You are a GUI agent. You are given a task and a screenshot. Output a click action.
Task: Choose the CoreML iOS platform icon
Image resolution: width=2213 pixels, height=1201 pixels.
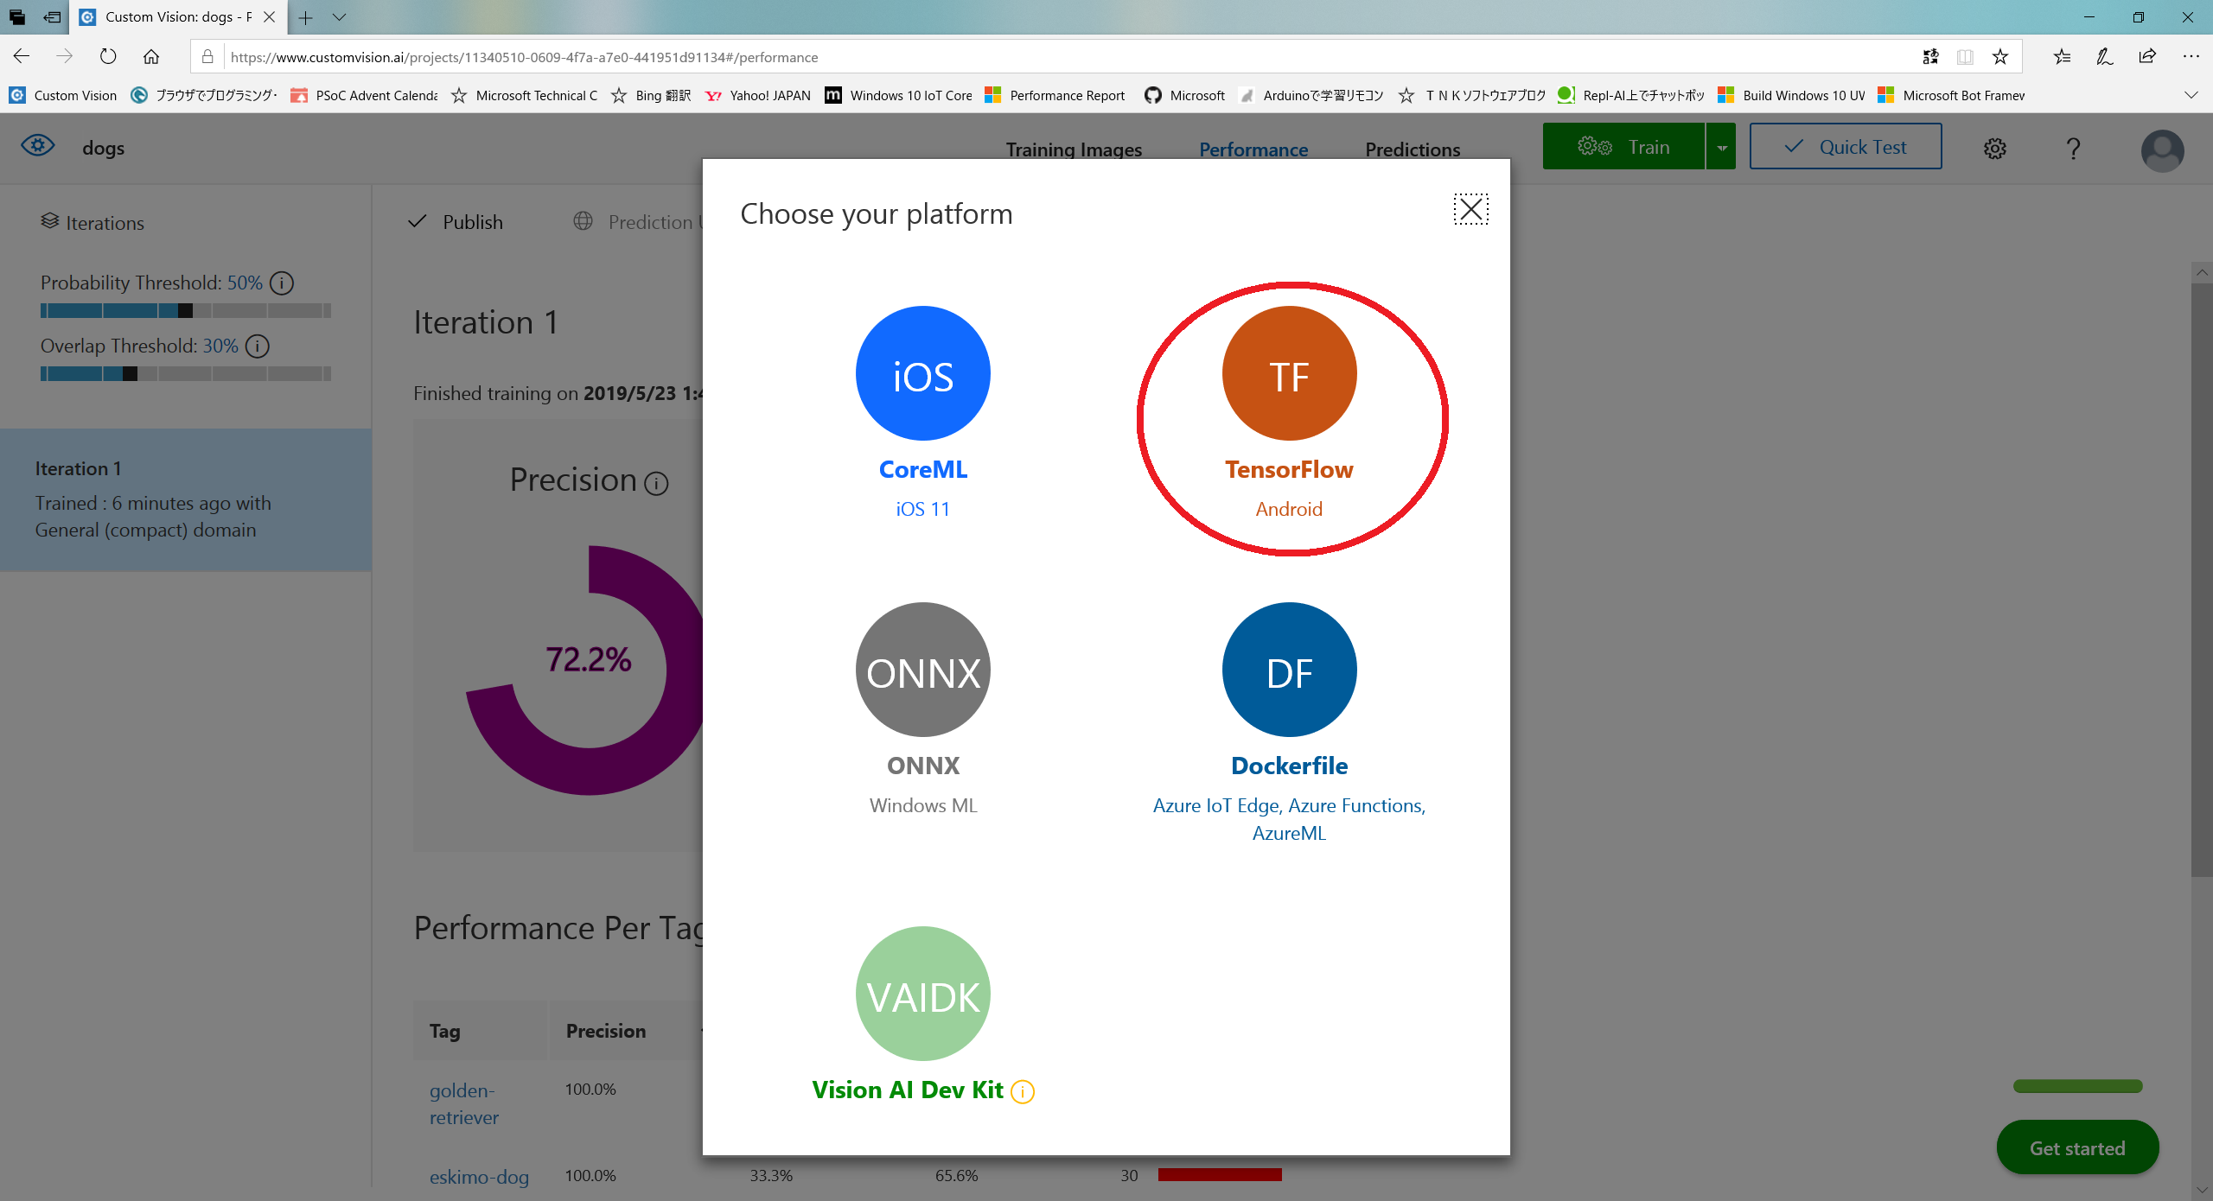coord(922,374)
